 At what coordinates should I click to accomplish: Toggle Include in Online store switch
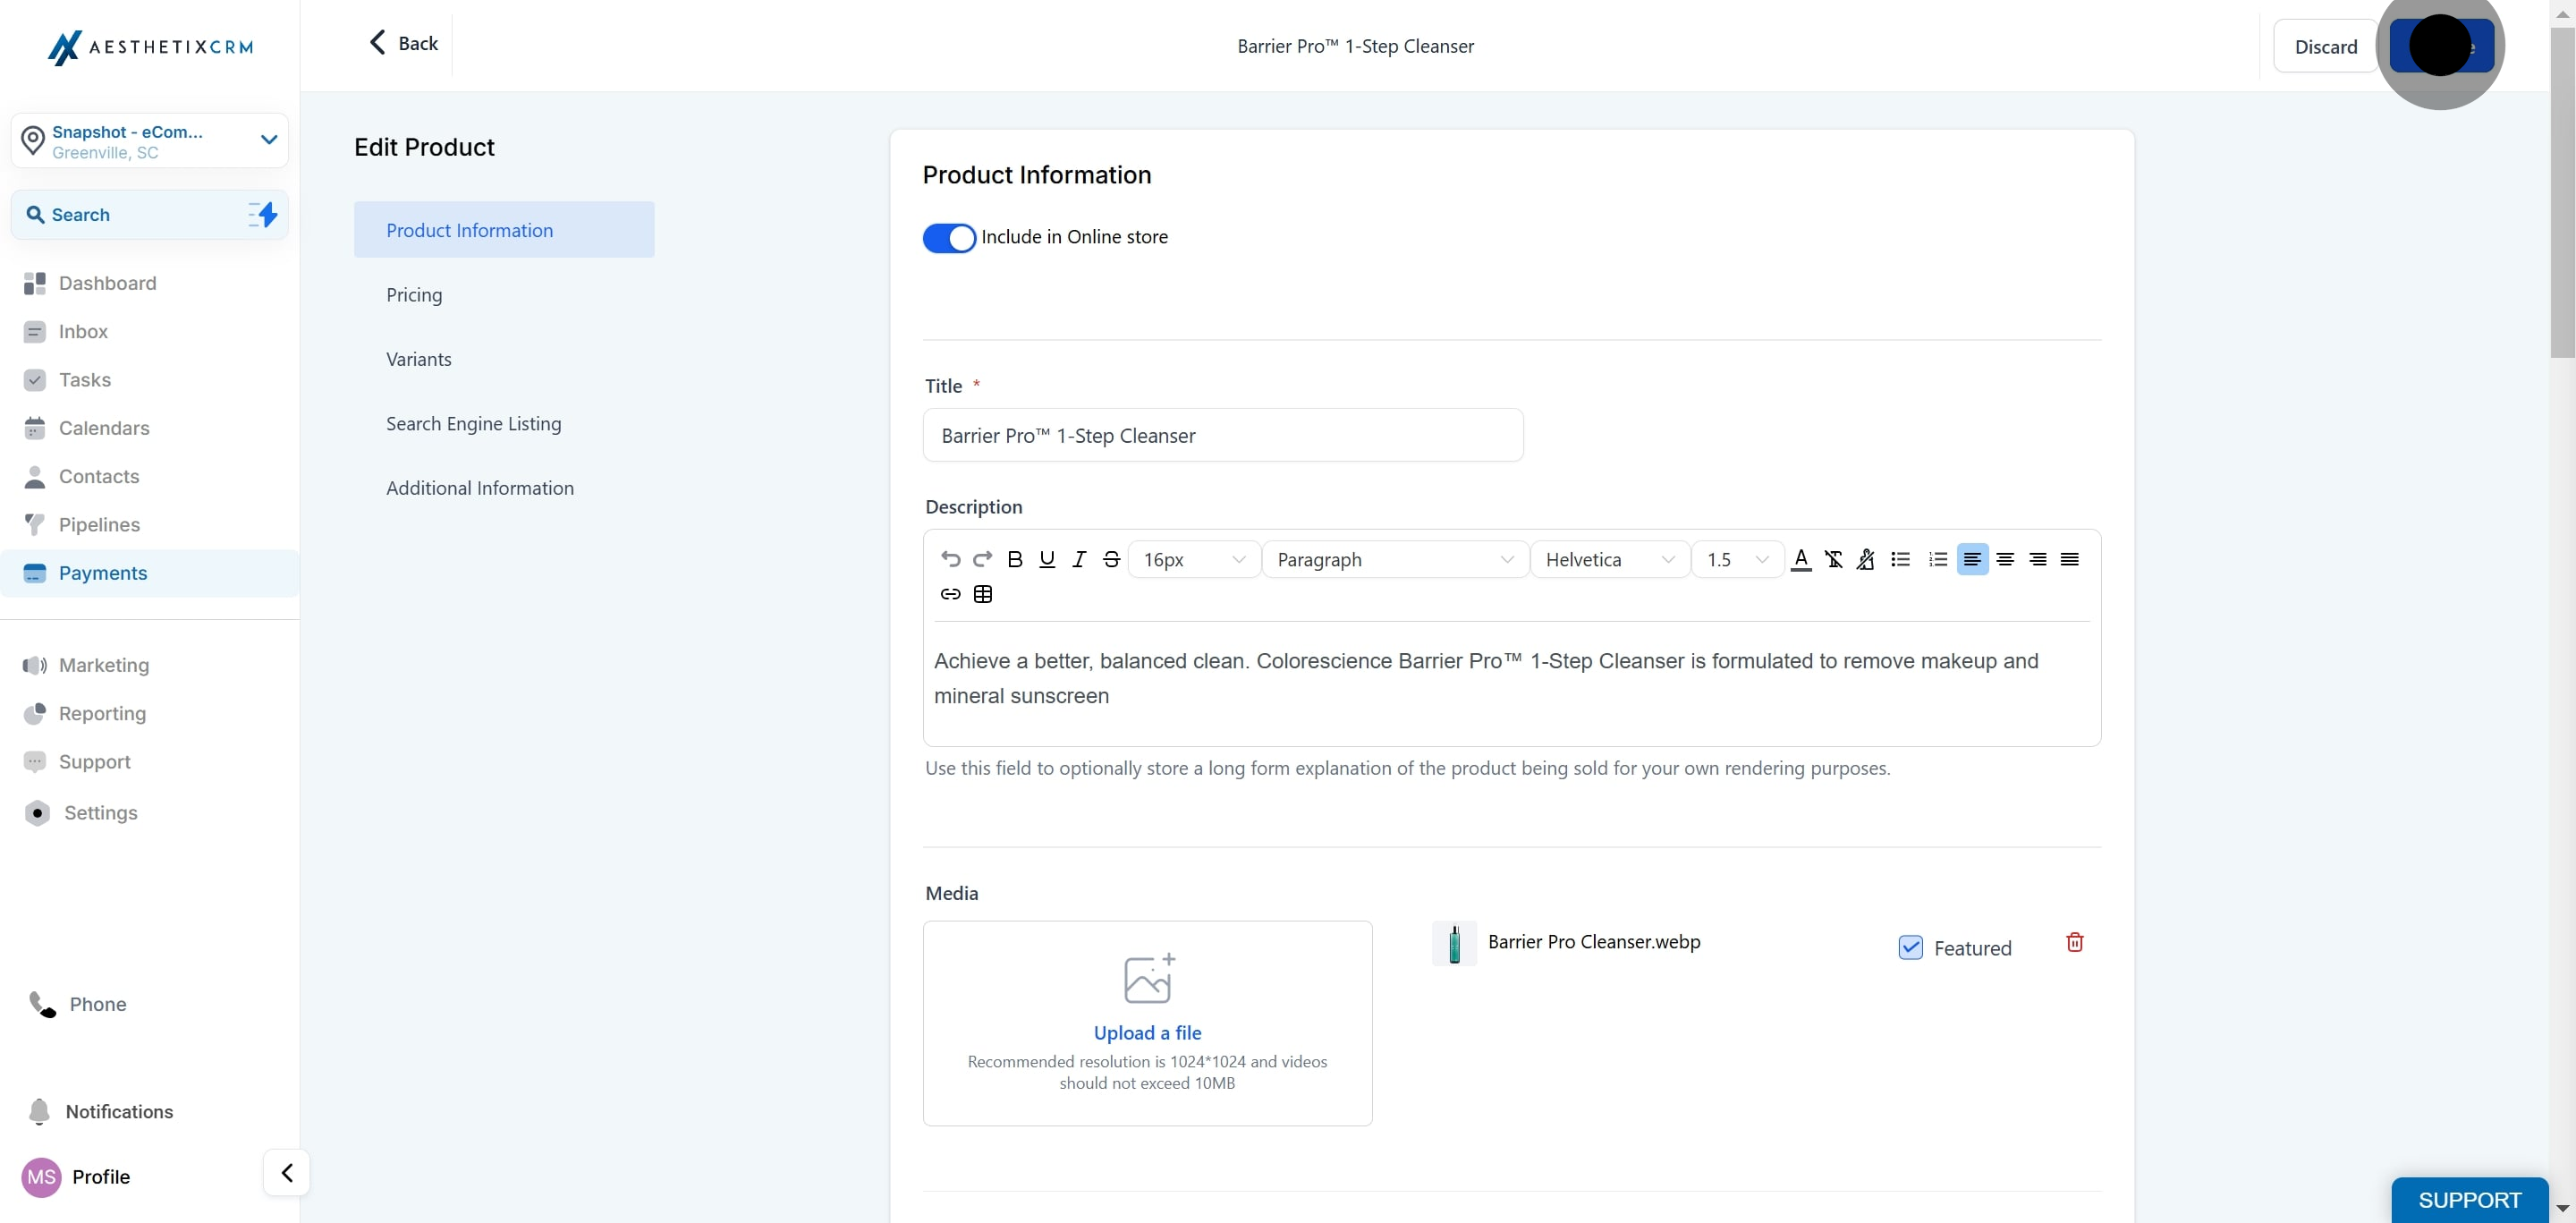(x=949, y=238)
